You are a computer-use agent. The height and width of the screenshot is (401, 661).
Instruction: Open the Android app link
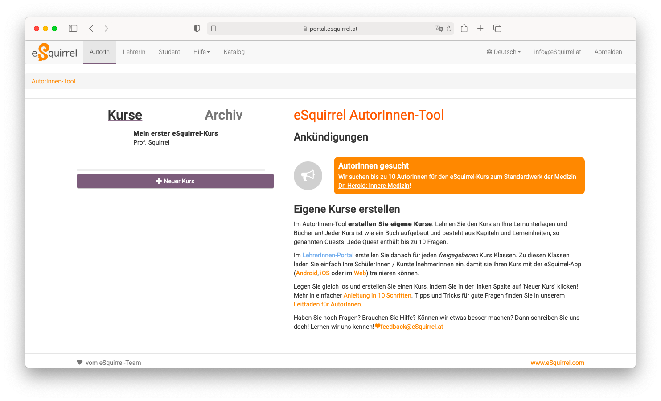click(307, 273)
